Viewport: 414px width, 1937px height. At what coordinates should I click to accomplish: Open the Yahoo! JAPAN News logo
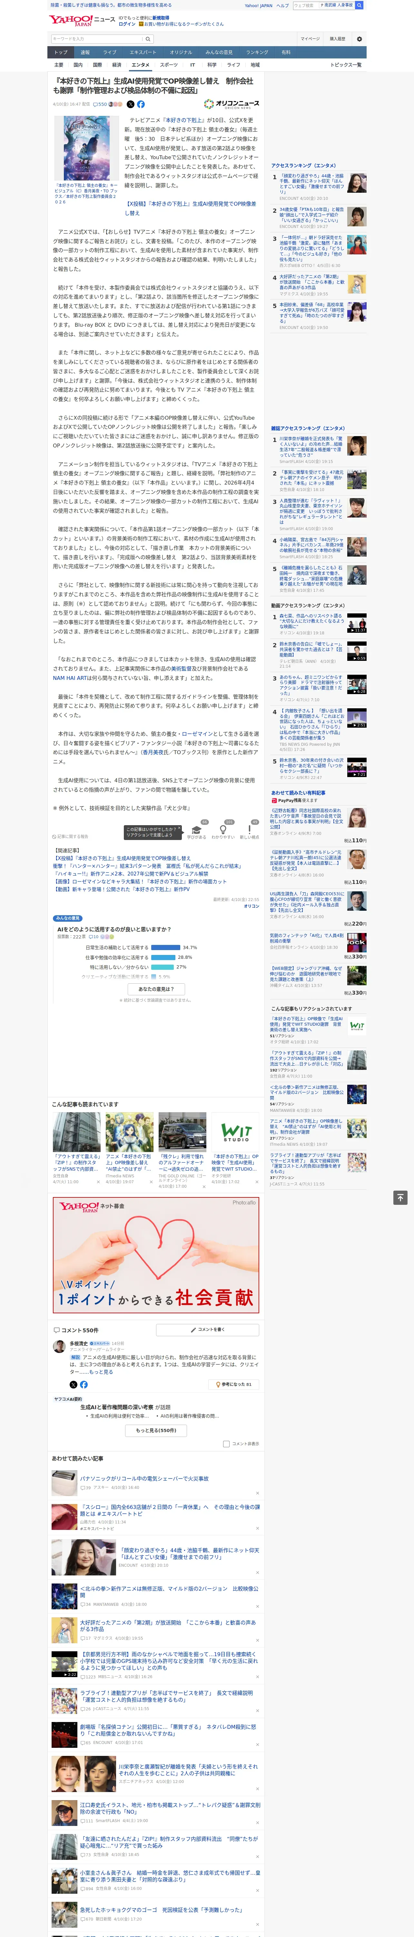pyautogui.click(x=83, y=20)
